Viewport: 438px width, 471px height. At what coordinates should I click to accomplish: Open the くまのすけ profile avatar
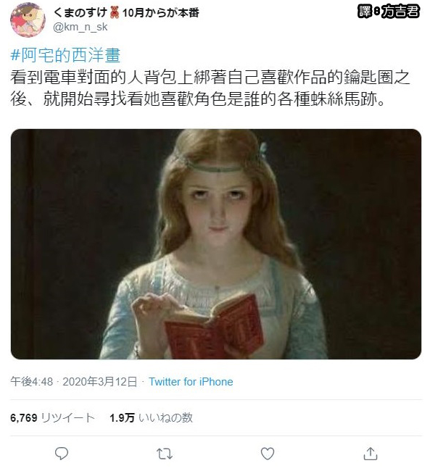pos(28,20)
